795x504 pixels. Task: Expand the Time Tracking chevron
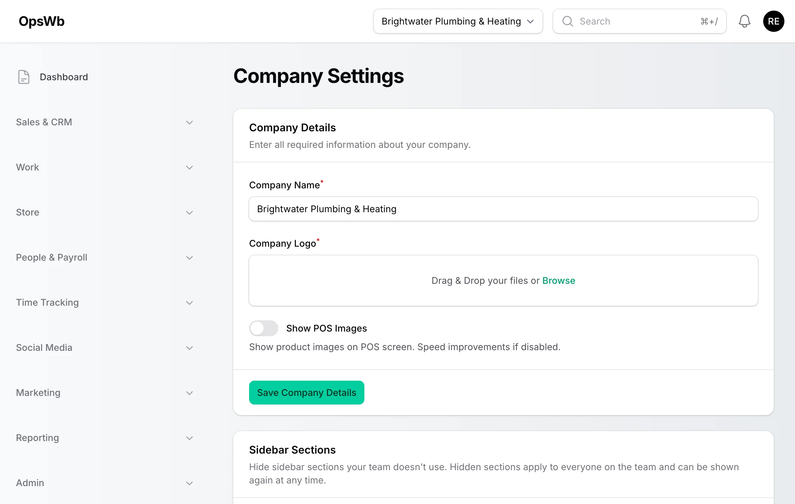[189, 303]
